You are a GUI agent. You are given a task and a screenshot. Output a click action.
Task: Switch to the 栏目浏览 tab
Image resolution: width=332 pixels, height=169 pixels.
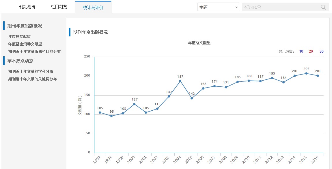pos(59,7)
